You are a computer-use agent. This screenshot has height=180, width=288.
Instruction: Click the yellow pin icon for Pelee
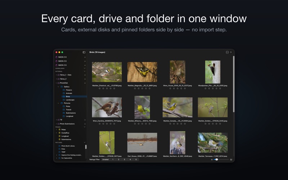59,130
